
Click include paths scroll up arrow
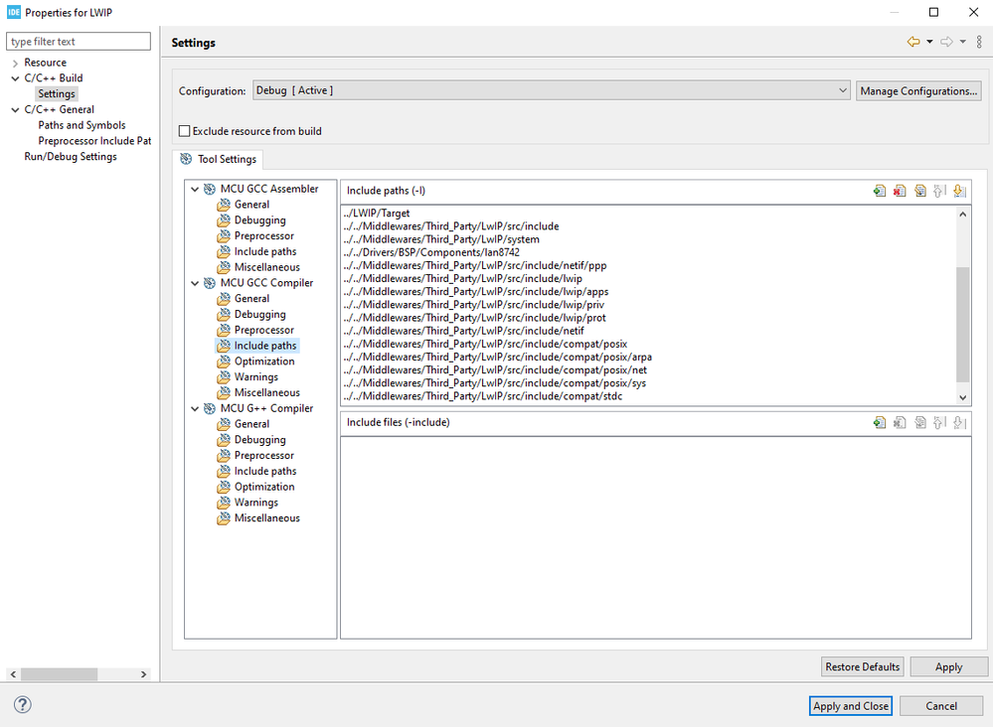pos(962,214)
